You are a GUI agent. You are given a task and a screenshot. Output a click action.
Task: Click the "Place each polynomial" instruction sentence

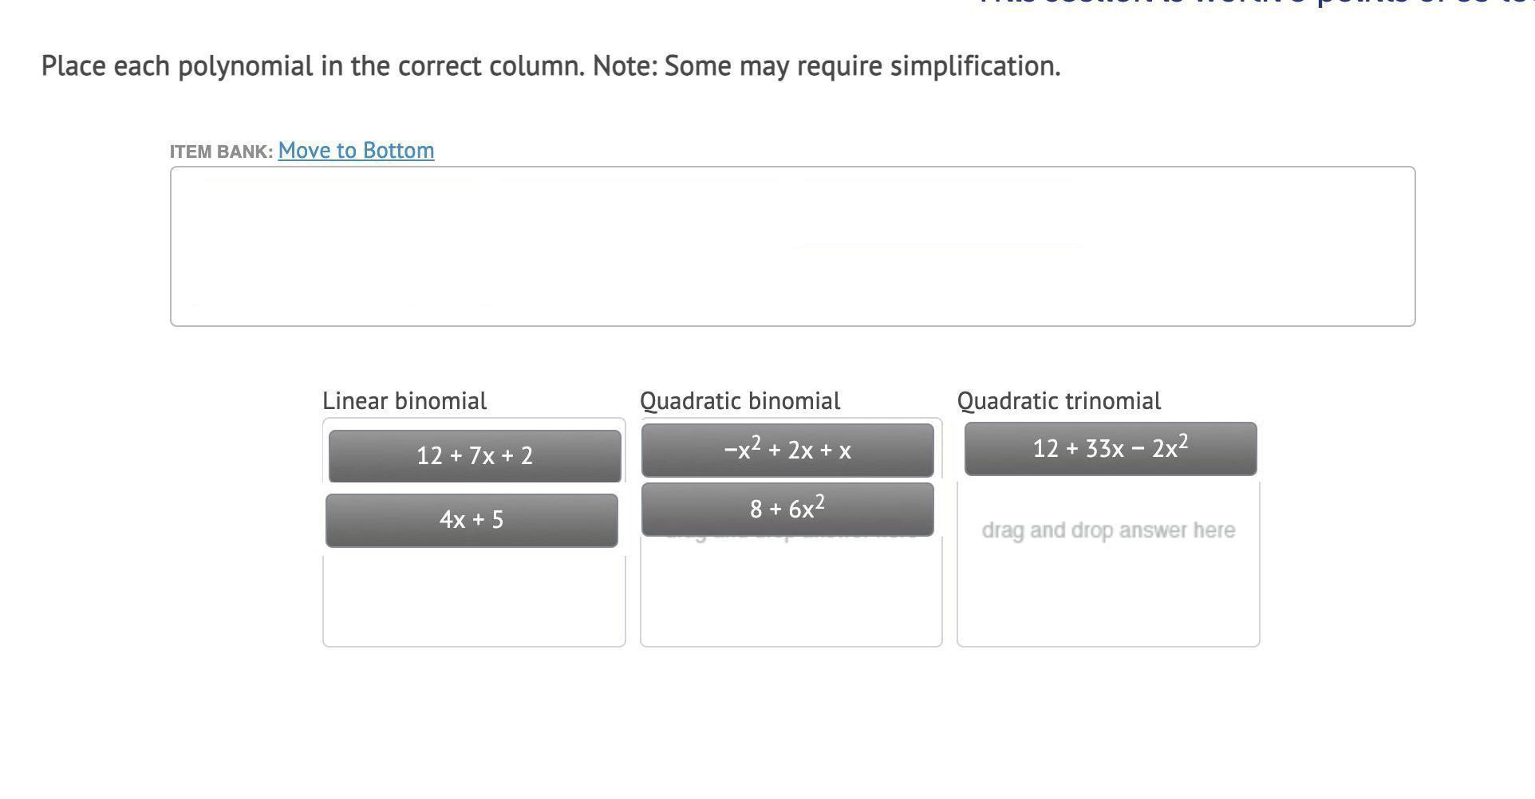pyautogui.click(x=314, y=66)
